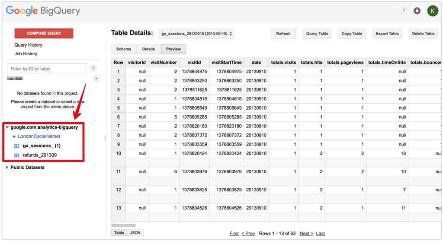443x241 pixels.
Task: Open the project menu dropdown arrow
Action: (x=96, y=79)
